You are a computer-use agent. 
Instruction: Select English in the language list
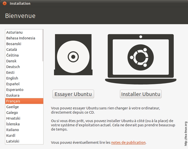tap(12, 78)
